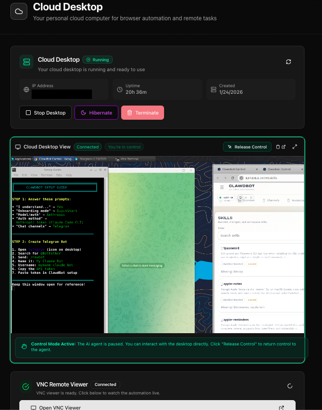
Task: Click external link icon on Open VNC Viewer
Action: click(x=281, y=408)
